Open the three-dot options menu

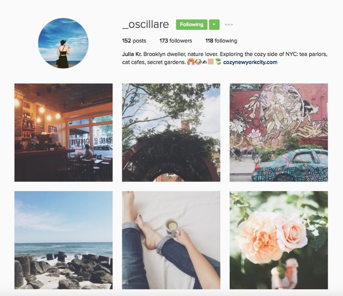(228, 25)
